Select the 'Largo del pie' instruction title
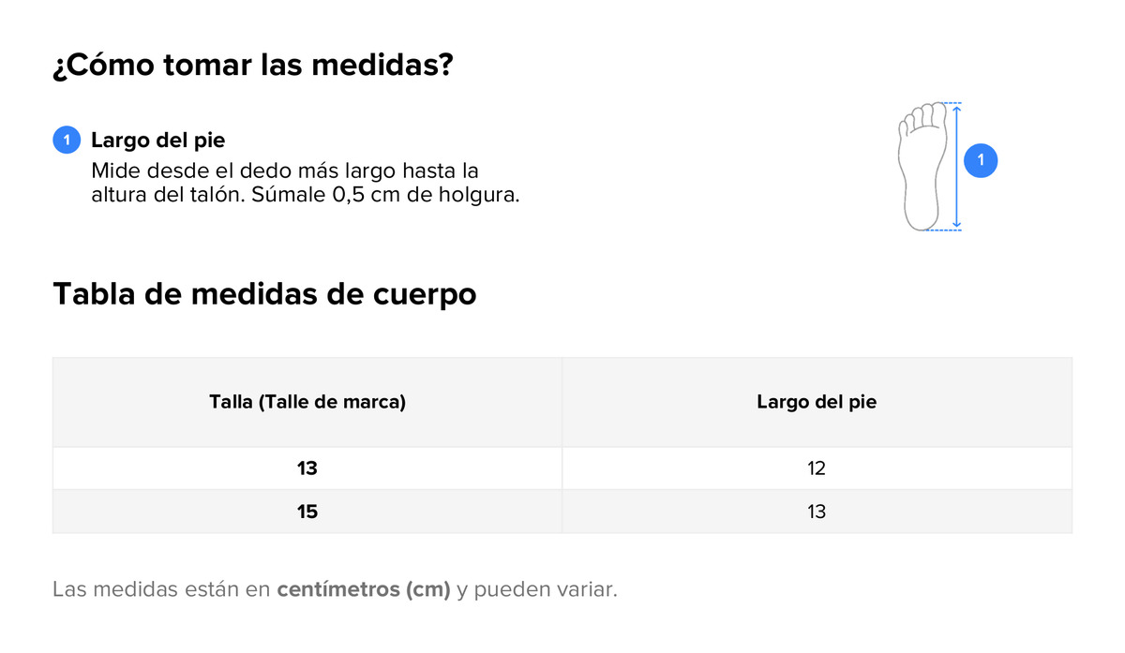Image resolution: width=1125 pixels, height=653 pixels. (157, 141)
